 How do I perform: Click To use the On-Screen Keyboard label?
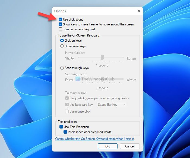click(x=79, y=35)
